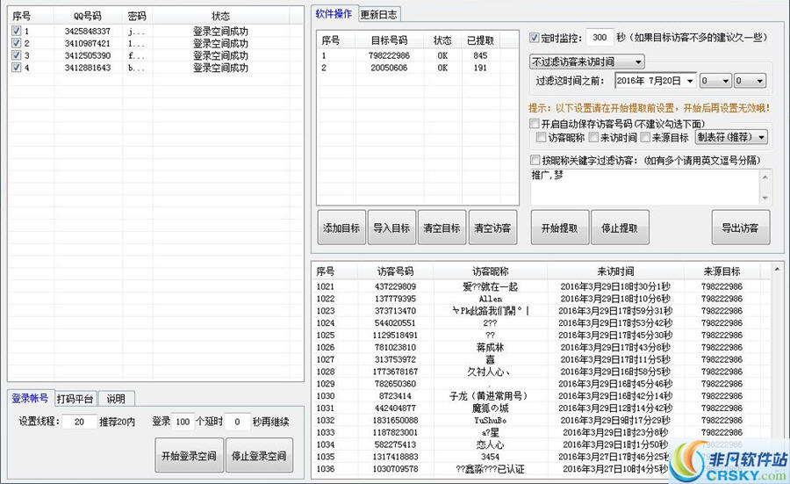This screenshot has height=484, width=790.
Task: Click the 清空访客 button
Action: coord(492,228)
